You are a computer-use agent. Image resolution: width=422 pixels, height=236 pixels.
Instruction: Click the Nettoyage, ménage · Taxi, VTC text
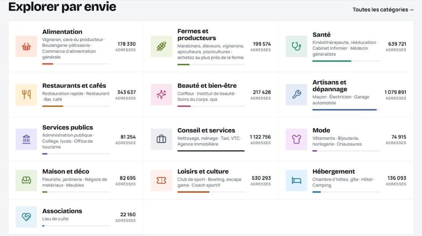[210, 141]
